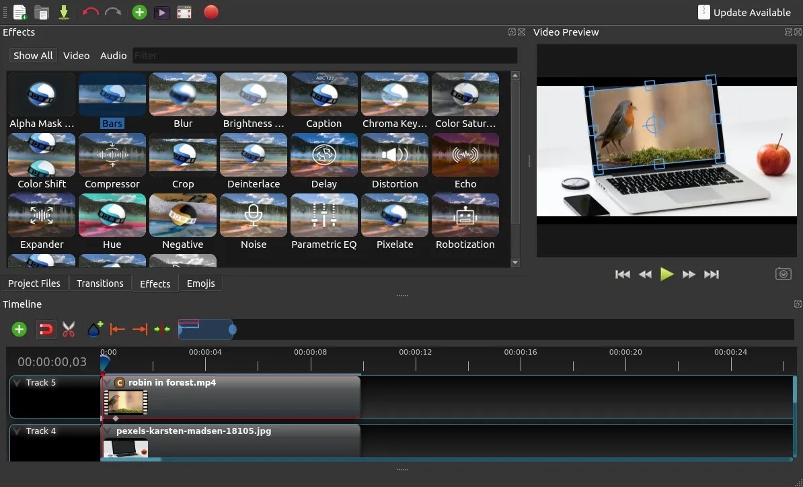Toggle snapping with the magnet icon
The height and width of the screenshot is (487, 803).
coord(46,329)
